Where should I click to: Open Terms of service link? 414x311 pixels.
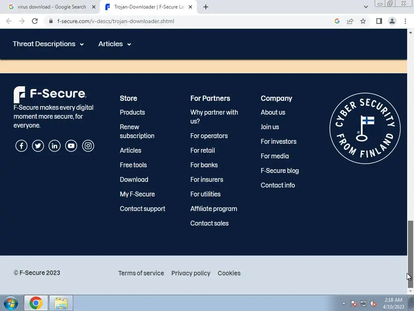(x=141, y=273)
